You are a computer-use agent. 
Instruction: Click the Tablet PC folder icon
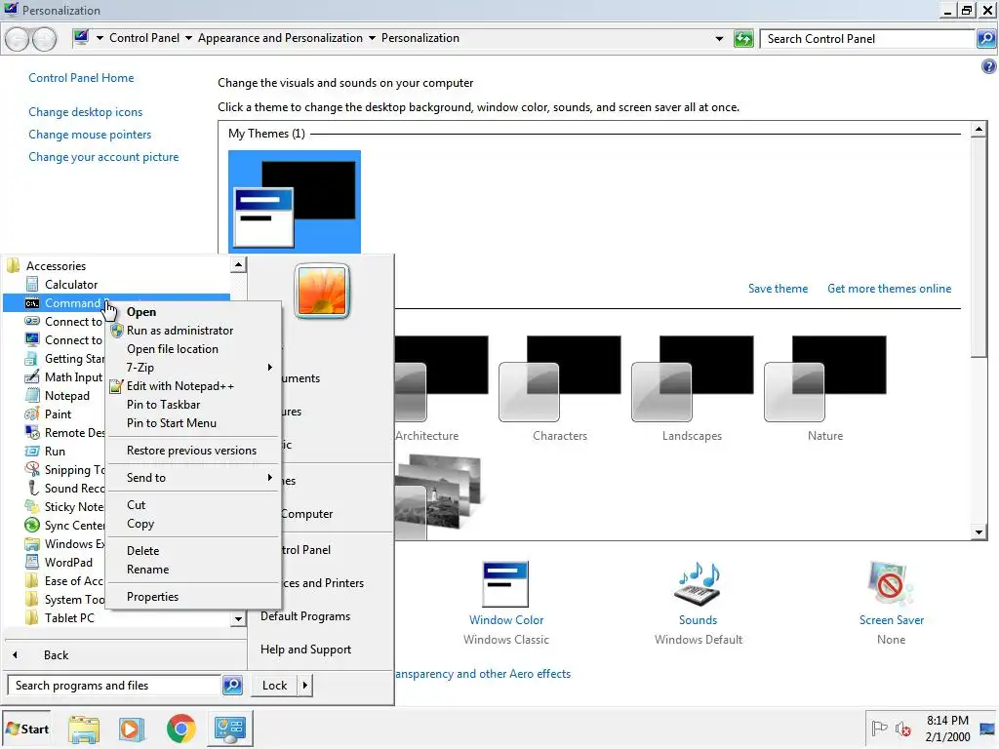pyautogui.click(x=32, y=617)
